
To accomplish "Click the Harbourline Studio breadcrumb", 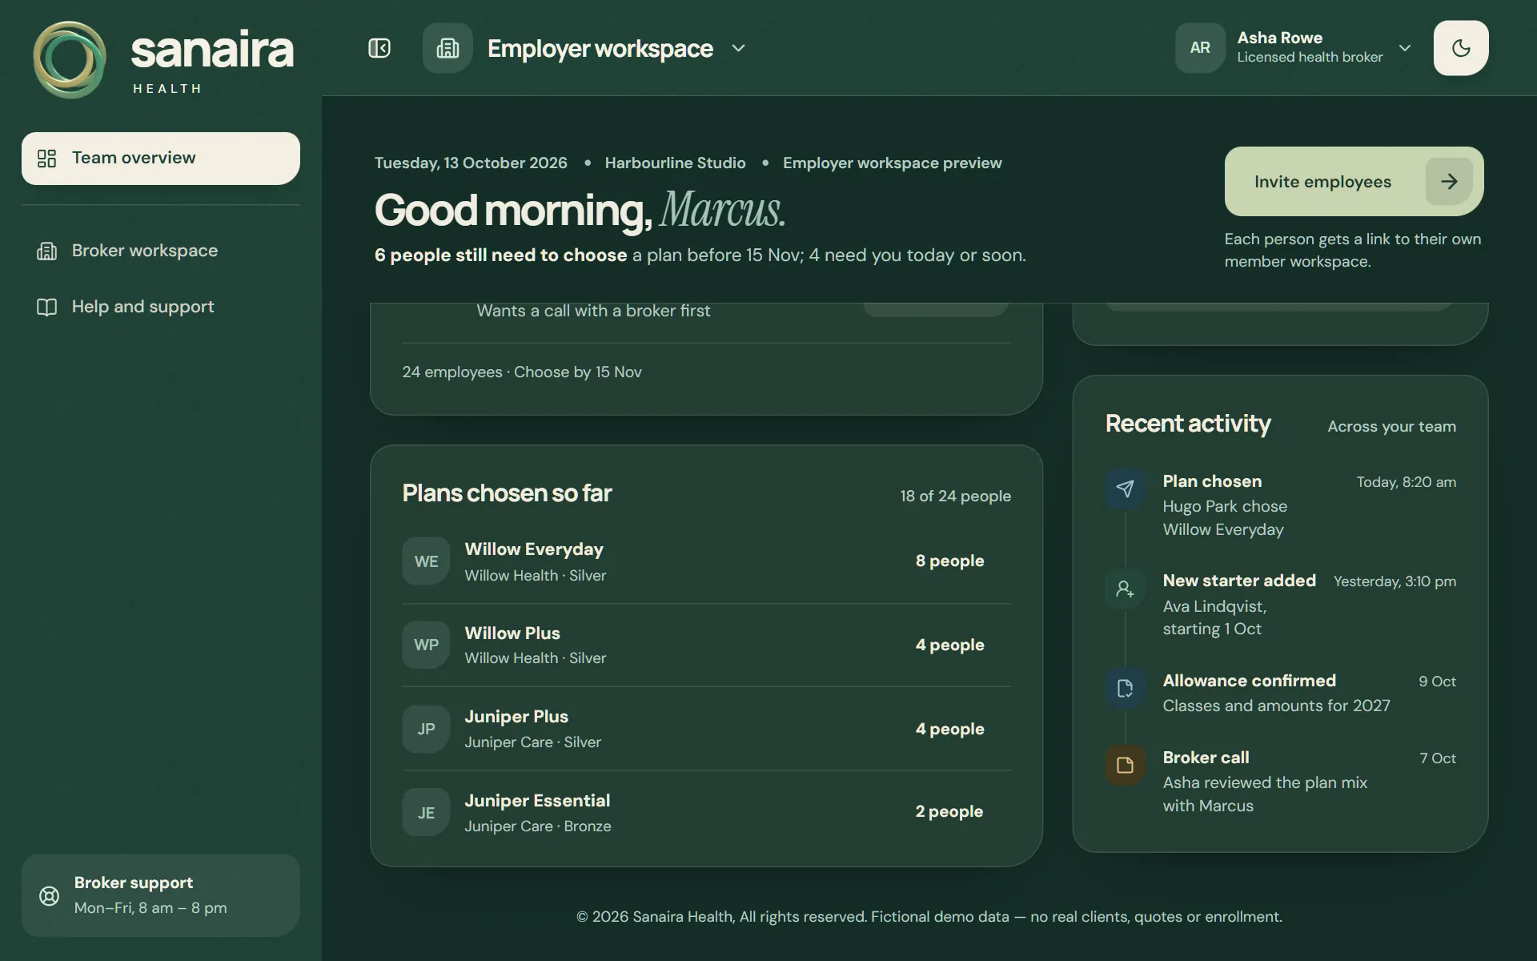I will 675,163.
